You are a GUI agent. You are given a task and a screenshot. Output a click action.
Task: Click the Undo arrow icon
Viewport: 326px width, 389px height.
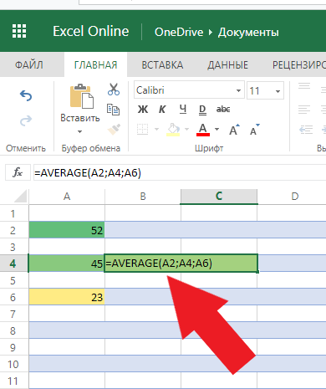pyautogui.click(x=26, y=96)
